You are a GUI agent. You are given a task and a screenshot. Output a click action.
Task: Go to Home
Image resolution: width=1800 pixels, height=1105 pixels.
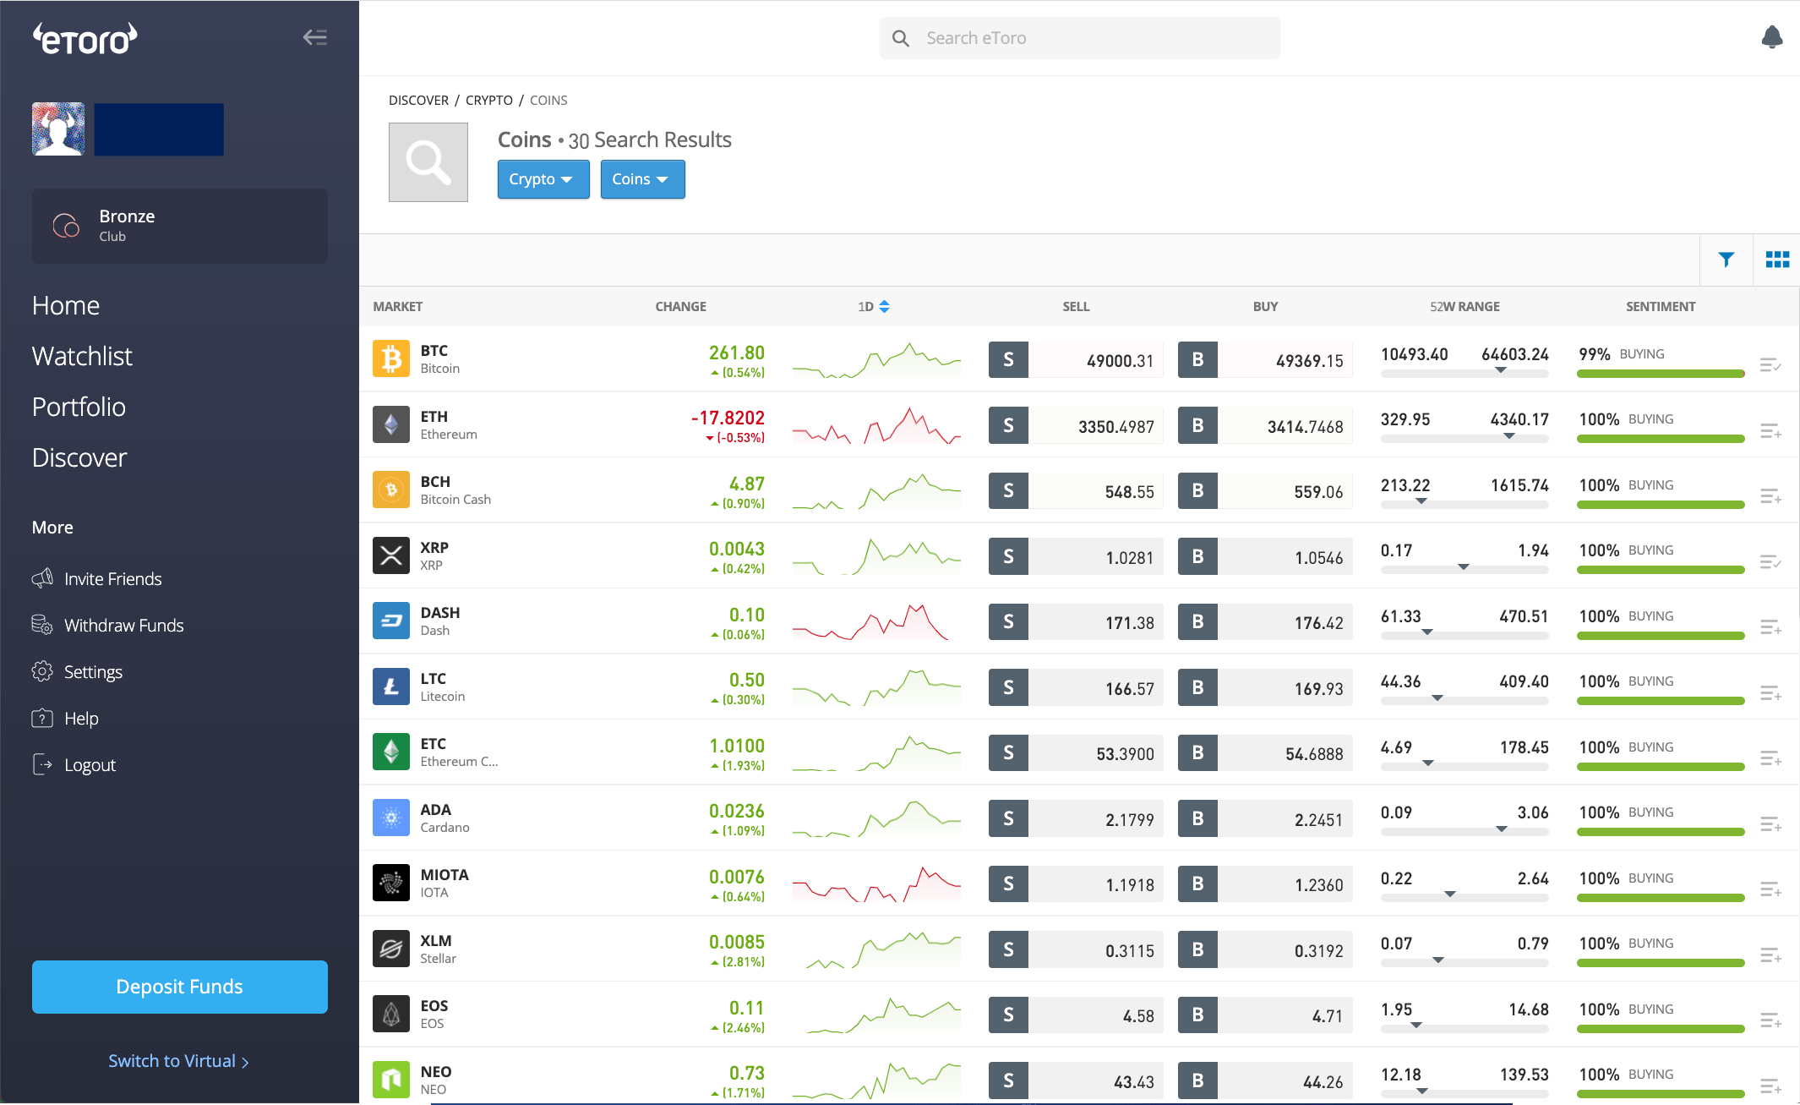66,305
